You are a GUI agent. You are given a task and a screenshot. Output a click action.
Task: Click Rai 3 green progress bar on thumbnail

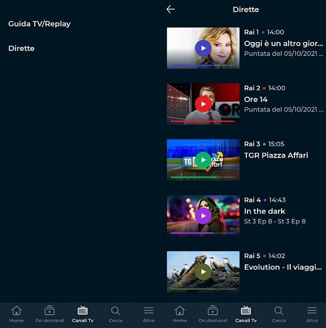pyautogui.click(x=203, y=177)
